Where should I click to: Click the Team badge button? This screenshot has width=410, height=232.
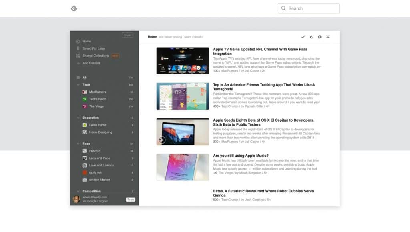[131, 199]
